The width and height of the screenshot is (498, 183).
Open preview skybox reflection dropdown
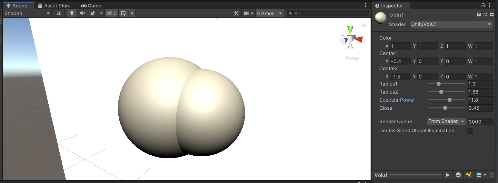pos(481,175)
